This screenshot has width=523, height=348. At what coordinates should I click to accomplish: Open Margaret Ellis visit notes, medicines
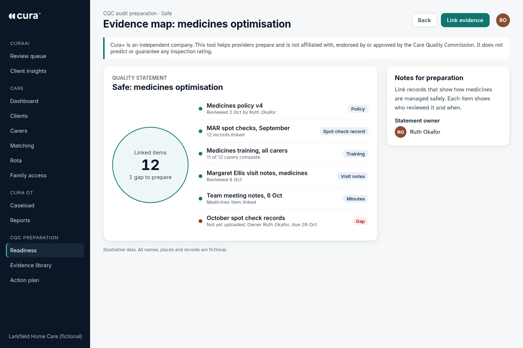(284, 176)
